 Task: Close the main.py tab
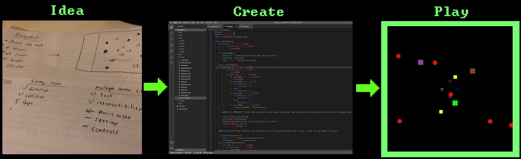tap(236, 26)
